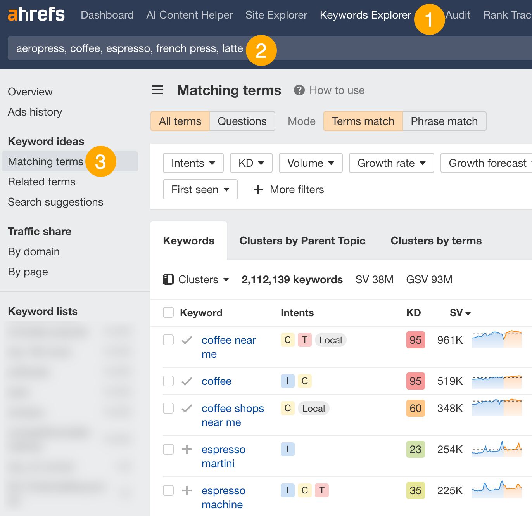Click the plus icon for More filters
Screen dimensions: 532x516
(258, 189)
